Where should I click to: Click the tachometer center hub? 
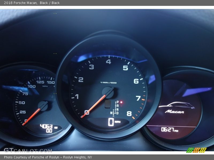click(108, 92)
